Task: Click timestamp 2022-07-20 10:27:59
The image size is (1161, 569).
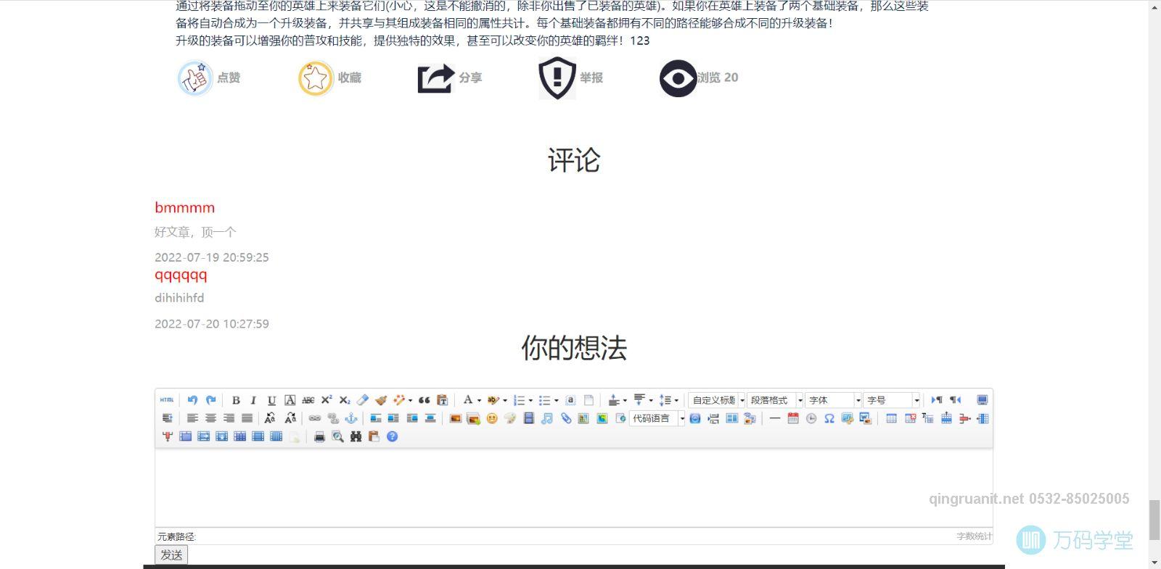Action: tap(212, 324)
